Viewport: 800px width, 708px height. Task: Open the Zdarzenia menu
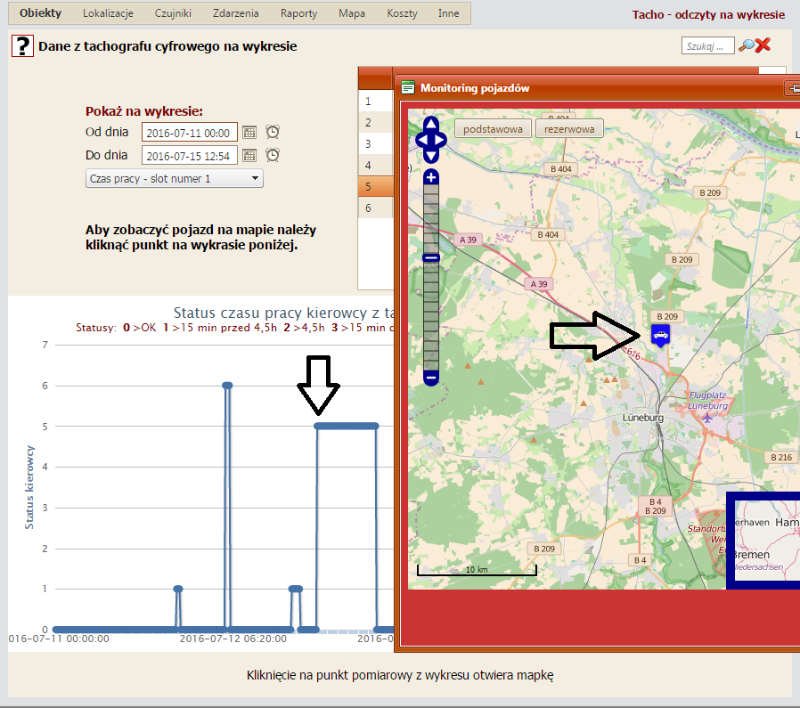click(x=236, y=13)
